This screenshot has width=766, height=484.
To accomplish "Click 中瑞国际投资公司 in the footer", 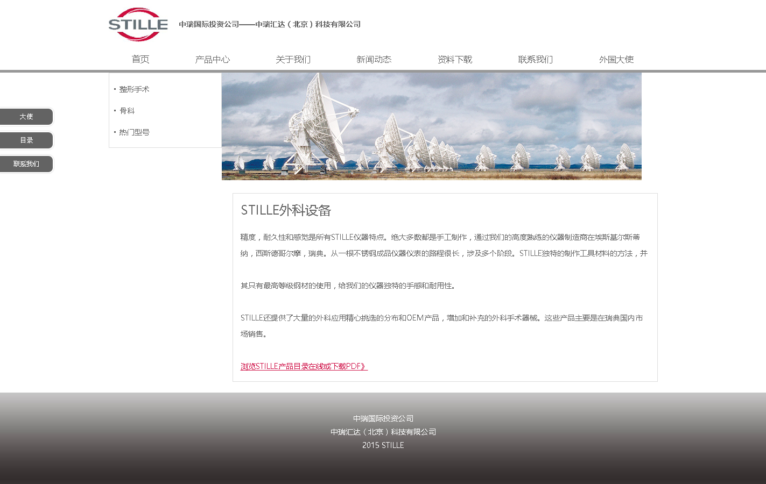I will point(383,418).
